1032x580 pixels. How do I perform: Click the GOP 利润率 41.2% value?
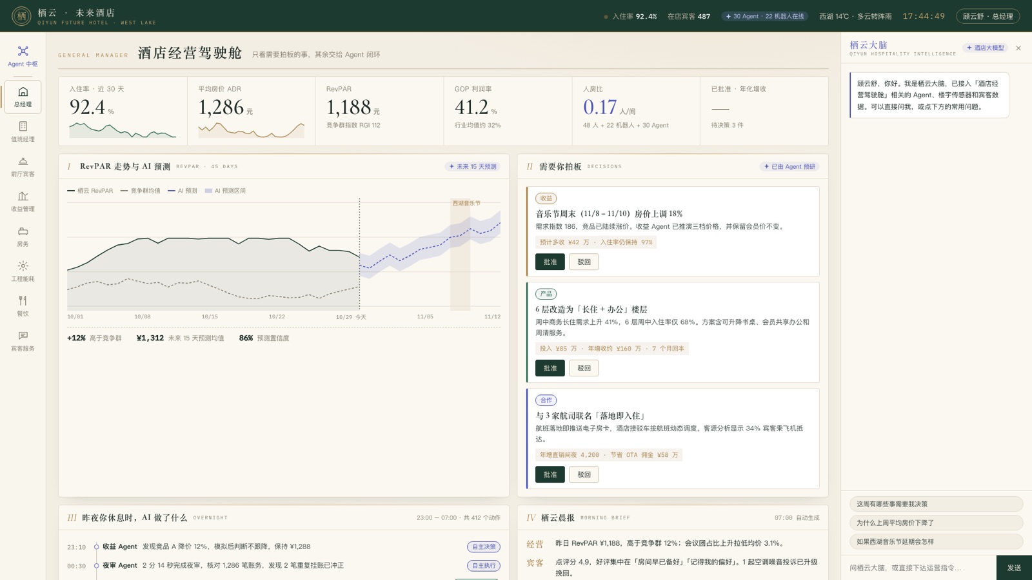pos(476,108)
